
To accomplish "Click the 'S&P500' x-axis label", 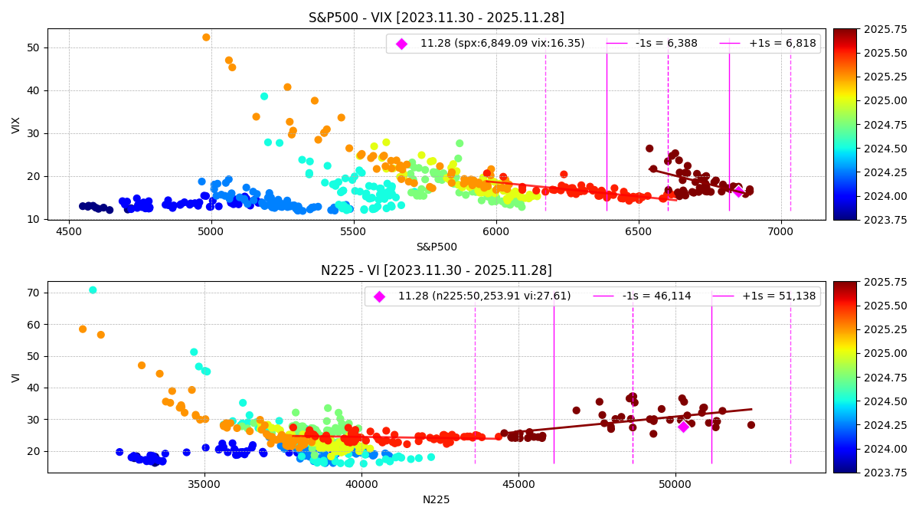I will coord(436,247).
